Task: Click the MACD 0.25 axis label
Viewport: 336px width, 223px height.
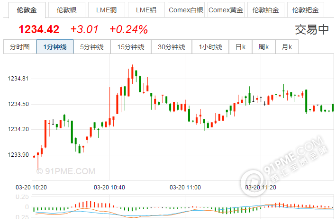Action: tap(22, 196)
